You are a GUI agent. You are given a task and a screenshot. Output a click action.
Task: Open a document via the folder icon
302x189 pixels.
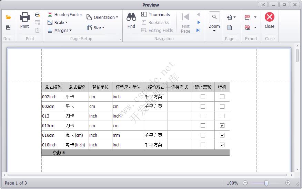8,17
